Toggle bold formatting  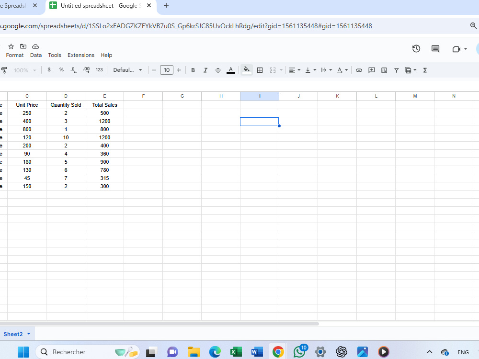pyautogui.click(x=193, y=70)
